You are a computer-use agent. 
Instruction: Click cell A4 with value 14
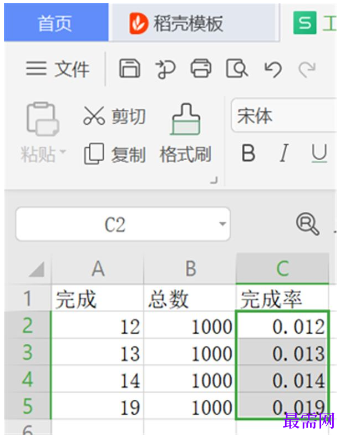point(98,379)
